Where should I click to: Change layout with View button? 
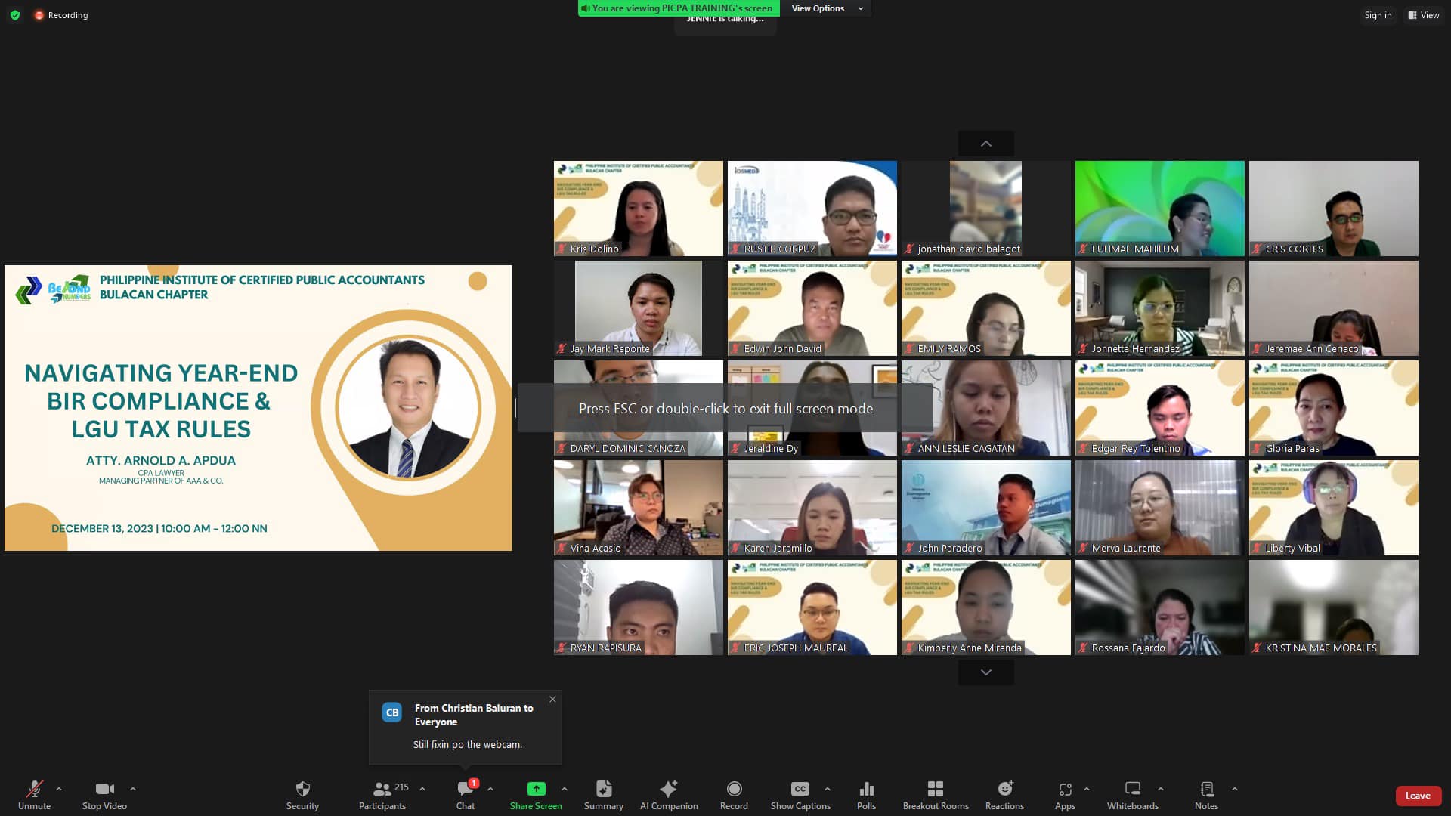point(1423,15)
